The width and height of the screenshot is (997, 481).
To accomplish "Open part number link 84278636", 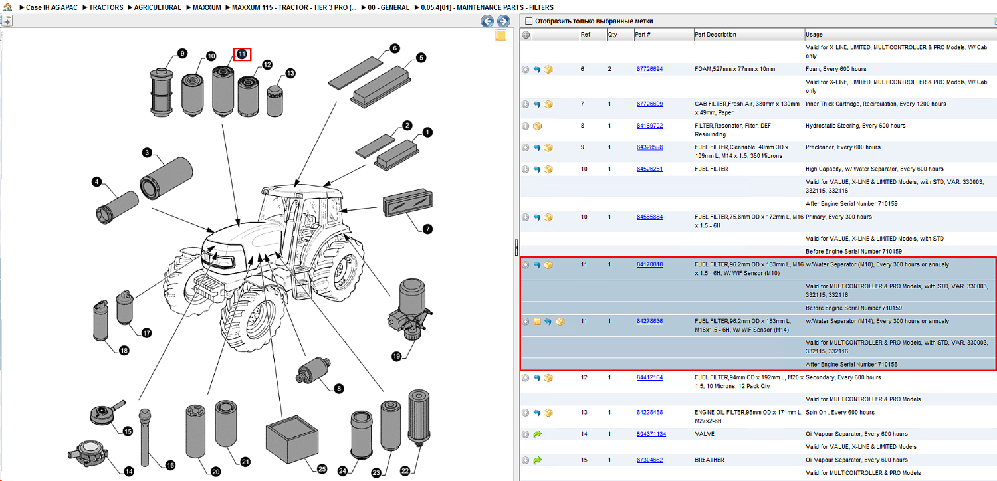I will point(649,322).
